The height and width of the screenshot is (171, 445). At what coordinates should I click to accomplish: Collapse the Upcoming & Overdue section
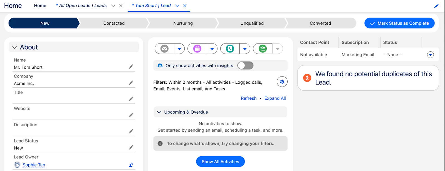tap(159, 112)
